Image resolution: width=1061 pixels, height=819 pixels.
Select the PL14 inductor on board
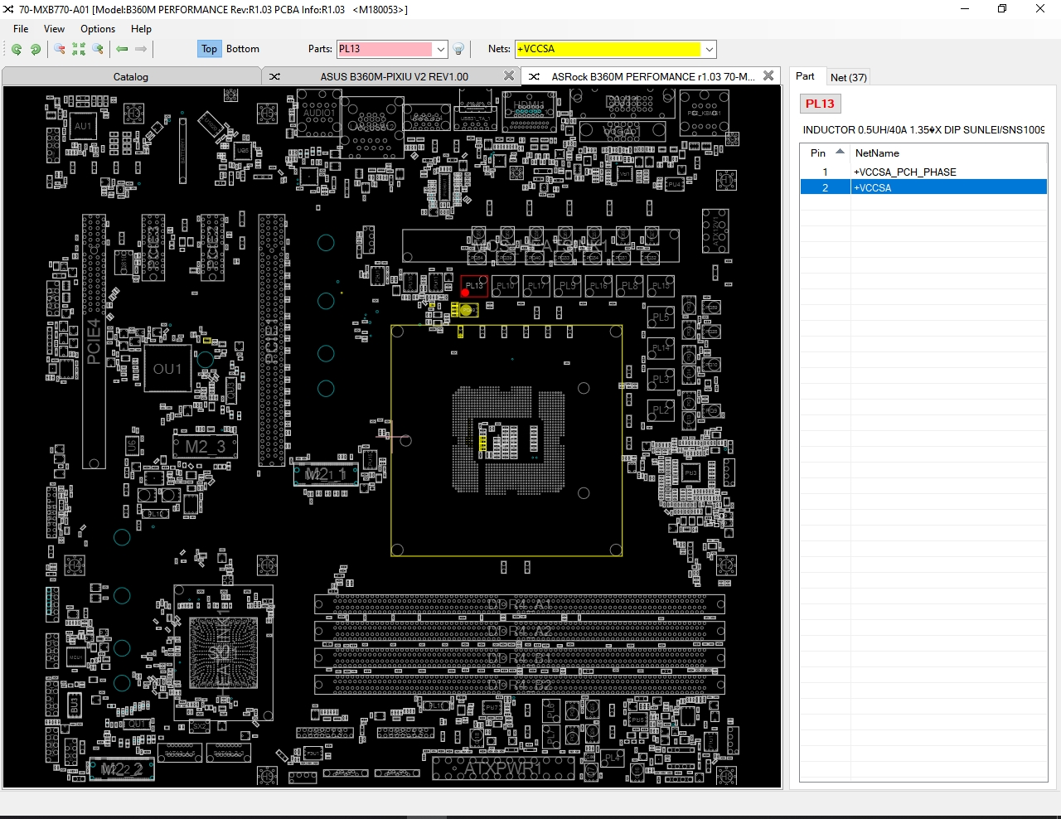click(x=661, y=348)
